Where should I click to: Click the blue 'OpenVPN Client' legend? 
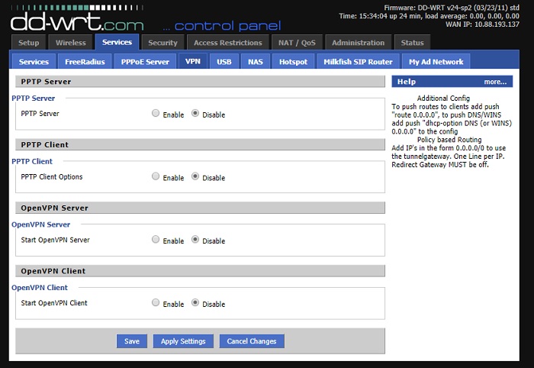[x=40, y=288]
